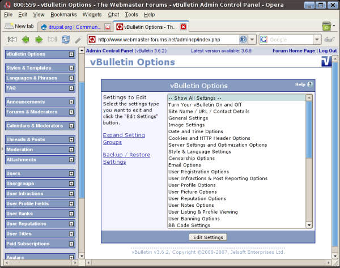Viewport: 340px width, 268px height.
Task: Expand the User Reputations group
Action: coord(71,224)
